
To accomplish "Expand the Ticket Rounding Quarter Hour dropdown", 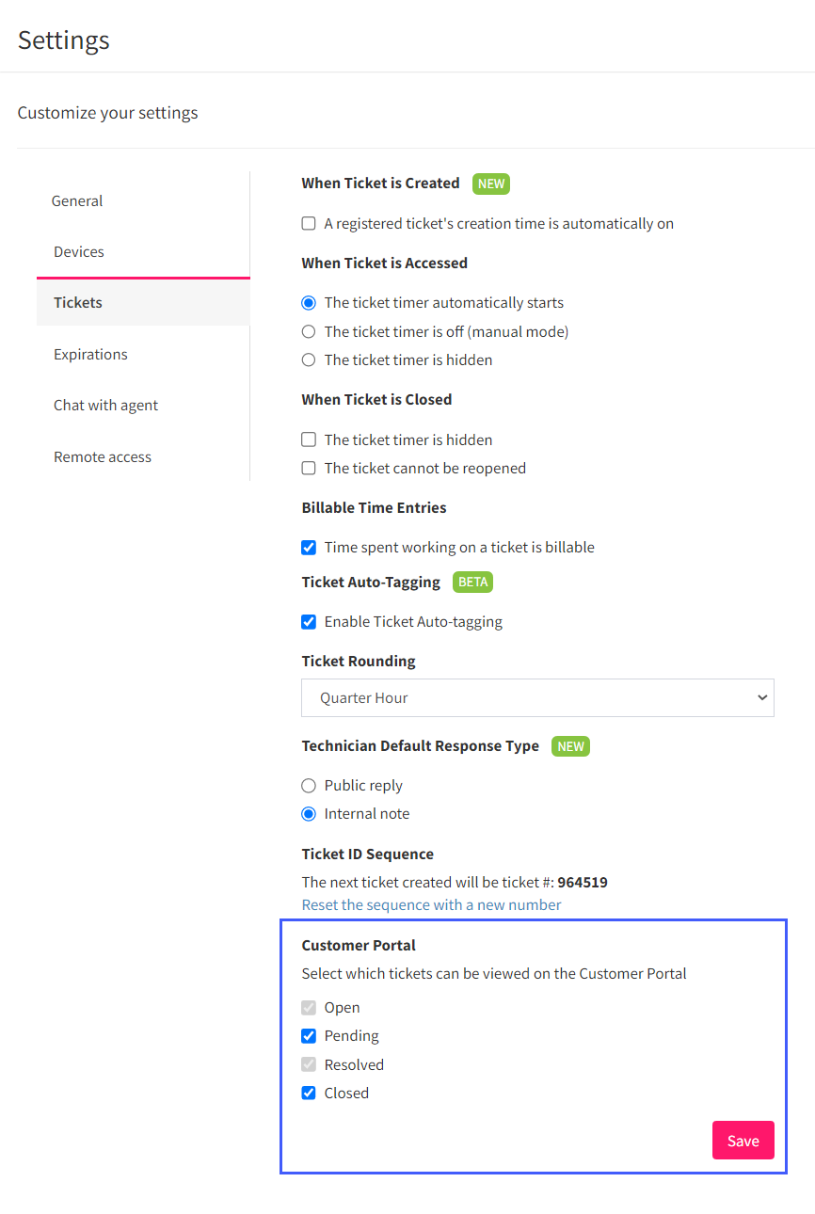I will click(537, 698).
